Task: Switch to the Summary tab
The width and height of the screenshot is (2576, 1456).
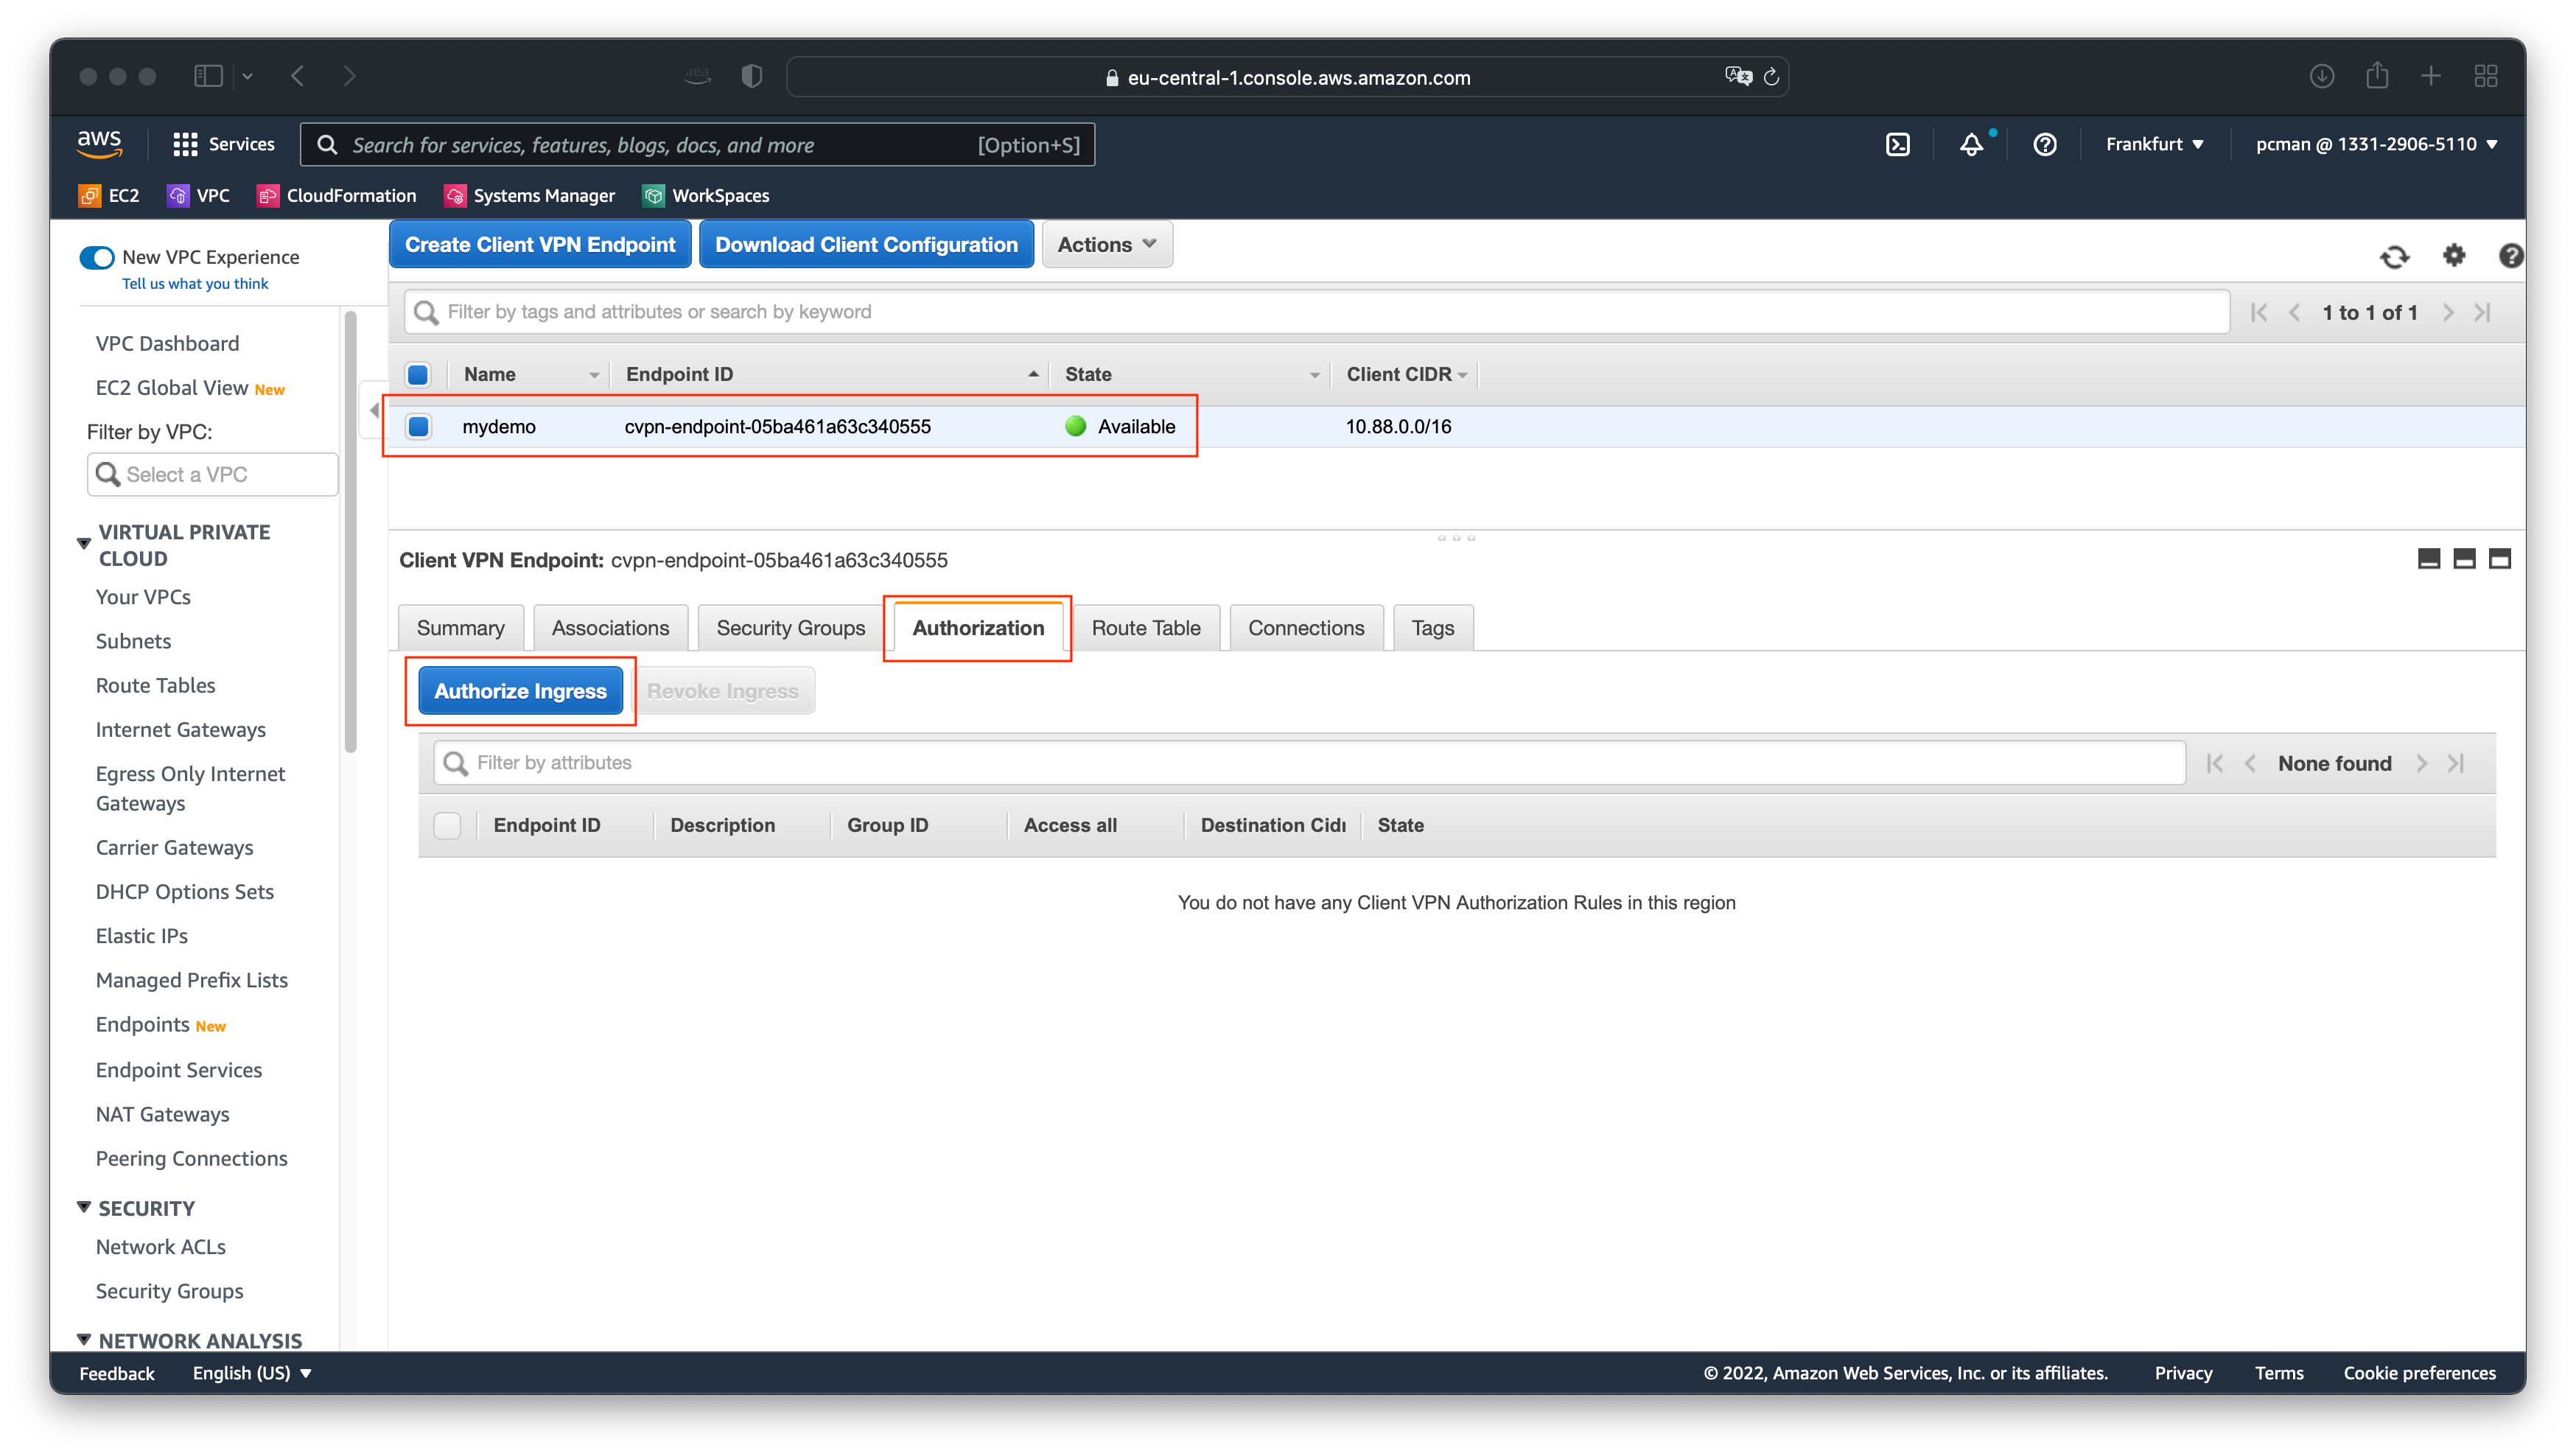Action: pyautogui.click(x=460, y=628)
